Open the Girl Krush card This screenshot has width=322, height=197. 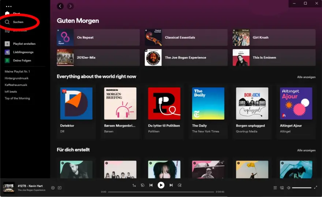pyautogui.click(x=274, y=38)
